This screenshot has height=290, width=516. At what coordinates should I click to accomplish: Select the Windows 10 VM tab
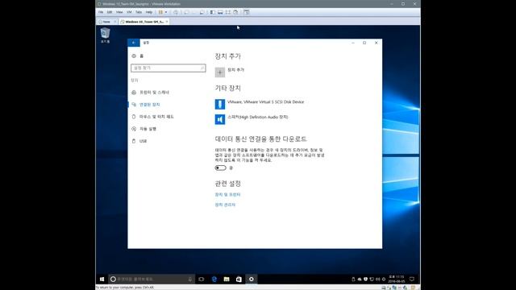click(144, 22)
